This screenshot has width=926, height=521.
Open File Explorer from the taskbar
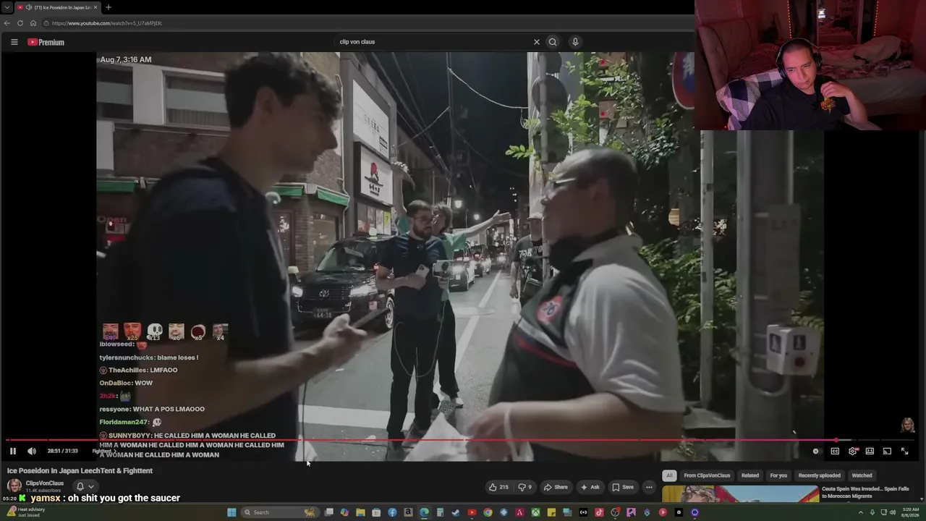click(x=360, y=512)
